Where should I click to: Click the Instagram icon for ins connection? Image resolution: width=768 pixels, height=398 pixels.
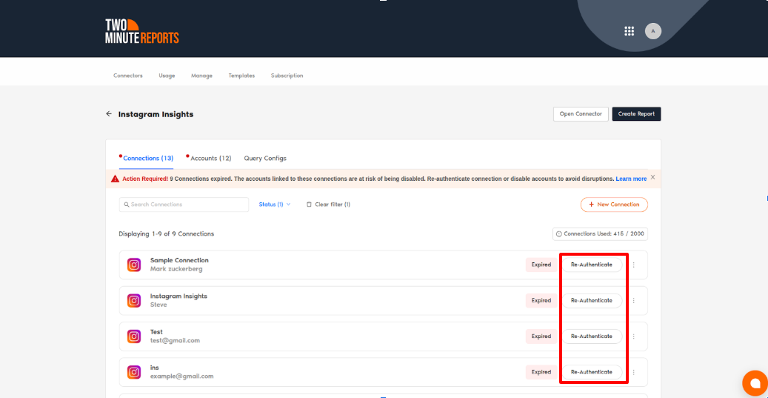134,372
